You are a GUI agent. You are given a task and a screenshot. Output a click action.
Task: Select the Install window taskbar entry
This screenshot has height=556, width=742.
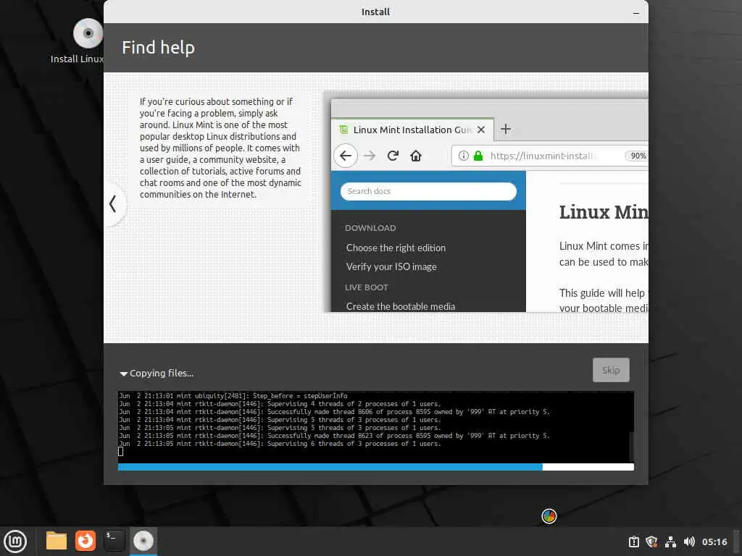click(x=143, y=541)
